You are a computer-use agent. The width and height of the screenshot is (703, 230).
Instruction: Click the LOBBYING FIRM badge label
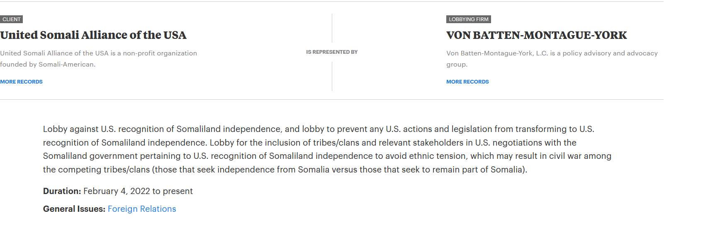[x=469, y=19]
